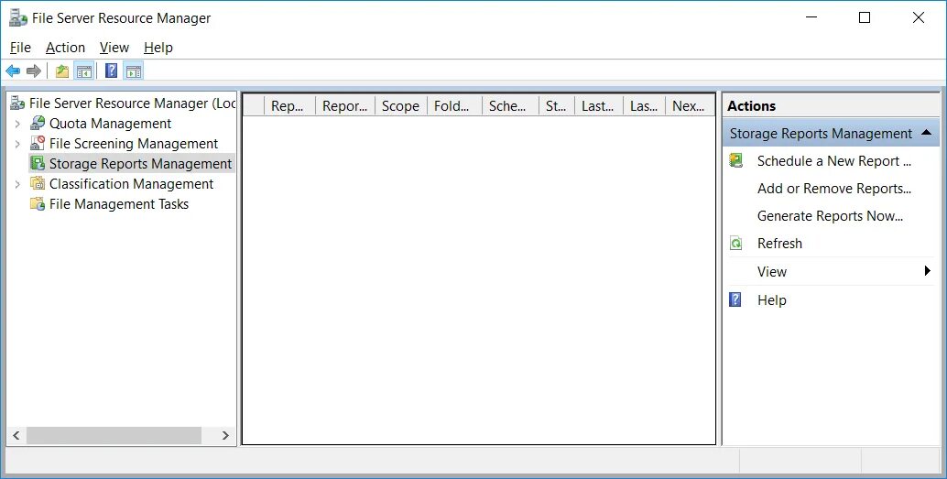Click the Classification Management tree icon
The width and height of the screenshot is (947, 479).
(x=38, y=183)
